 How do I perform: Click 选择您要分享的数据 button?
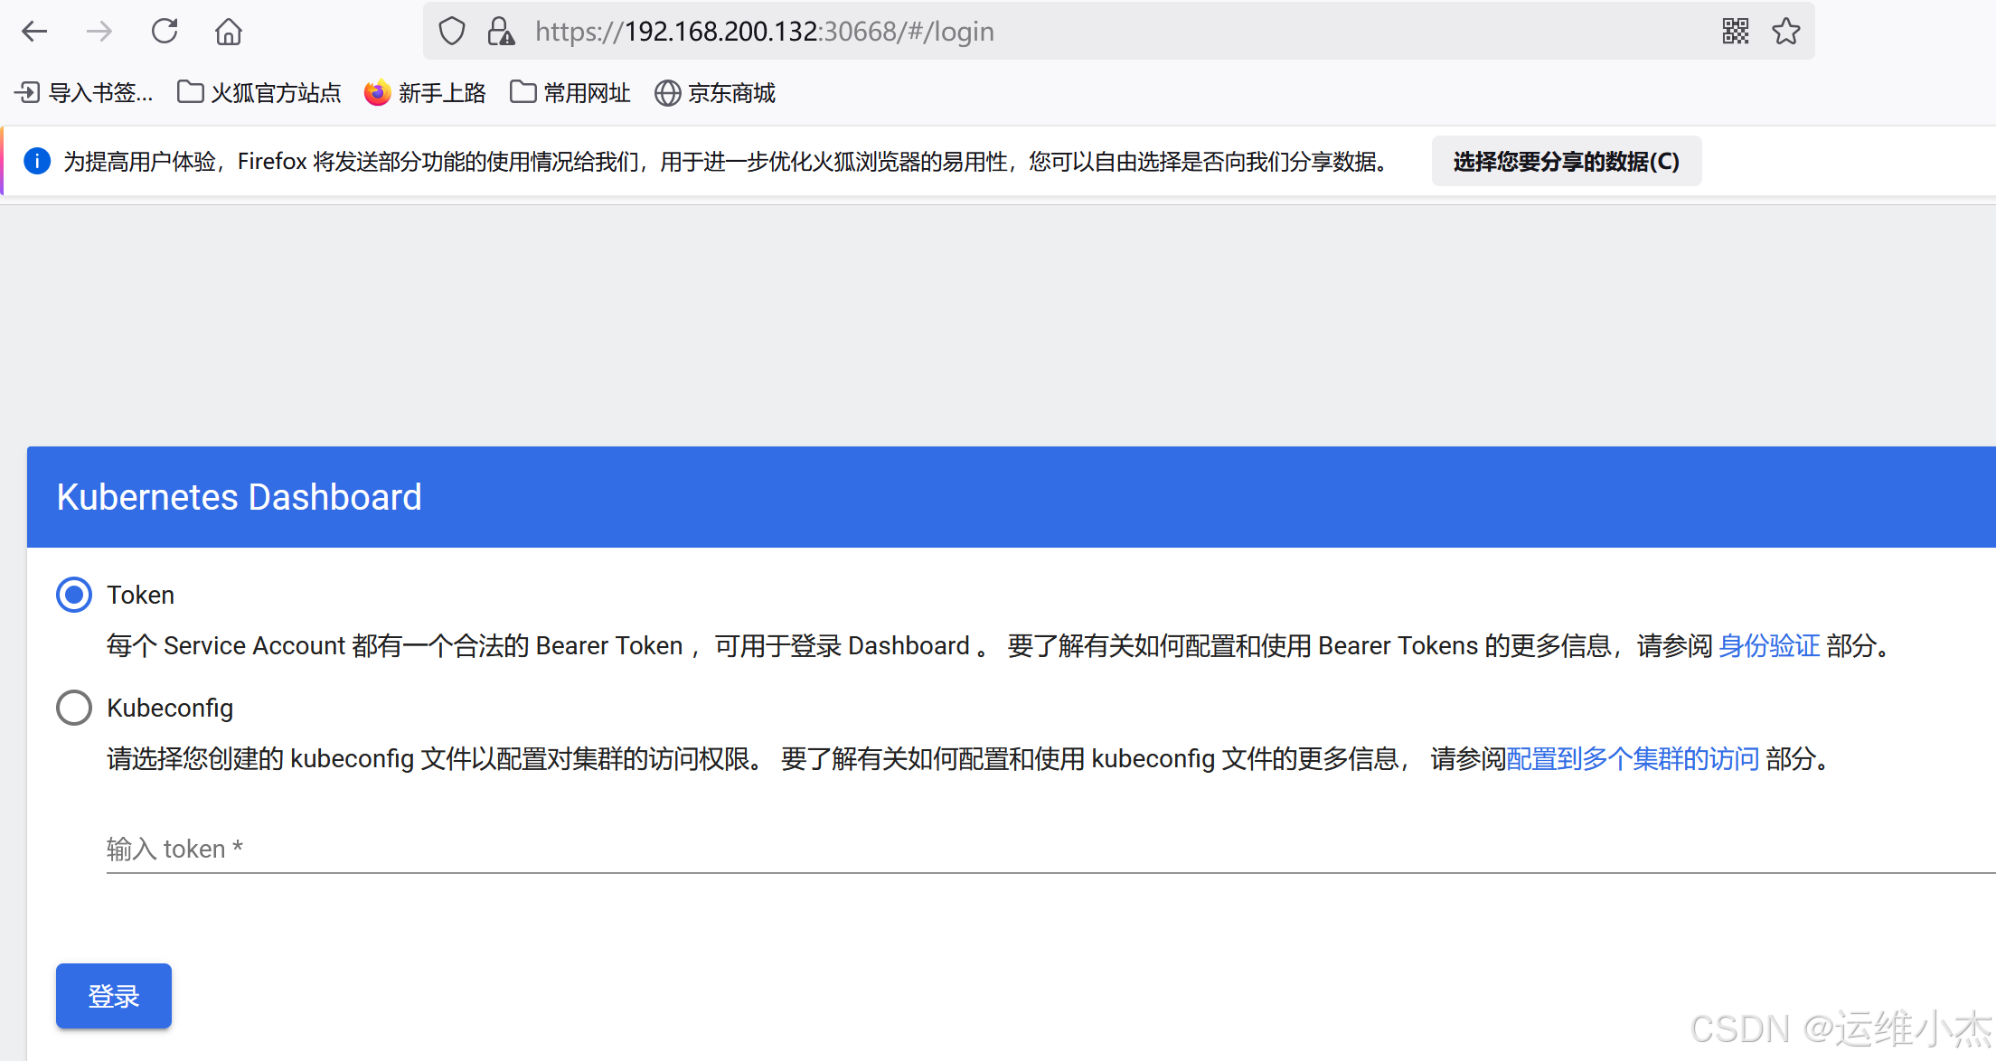pos(1566,162)
